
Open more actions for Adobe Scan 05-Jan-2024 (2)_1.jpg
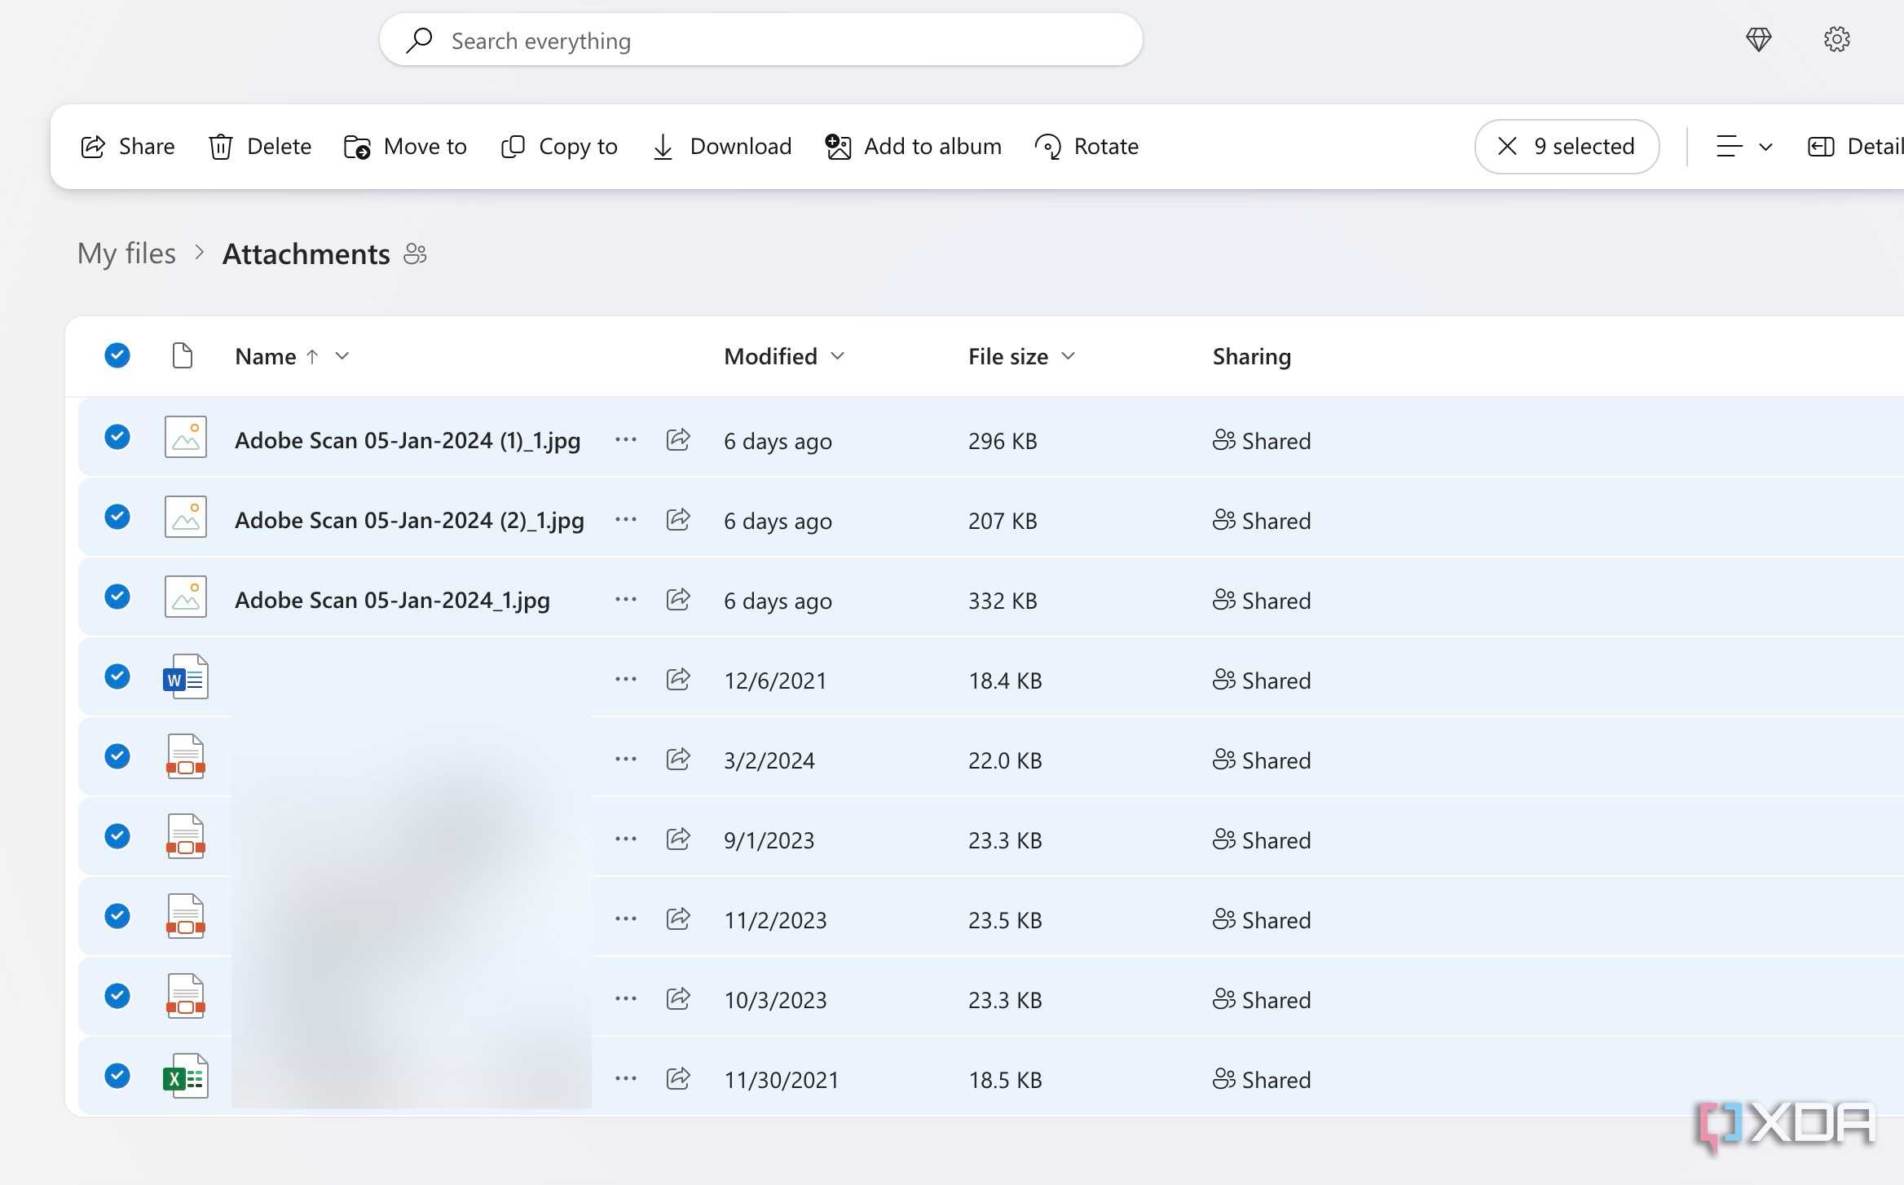click(625, 520)
